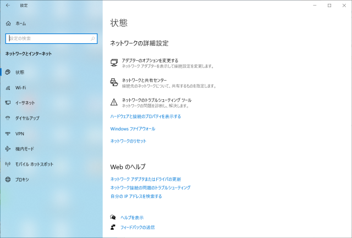Image resolution: width=352 pixels, height=238 pixels.
Task: Open ネットワーク アダプタまたはドライバの更新 help link
Action: pyautogui.click(x=145, y=179)
